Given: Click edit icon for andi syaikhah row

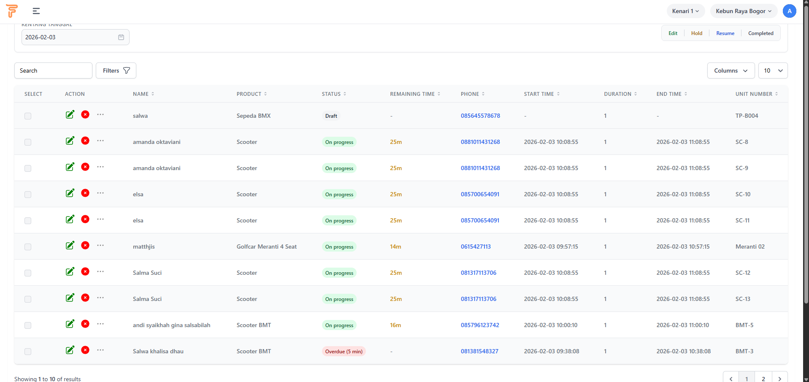Looking at the screenshot, I should 70,324.
